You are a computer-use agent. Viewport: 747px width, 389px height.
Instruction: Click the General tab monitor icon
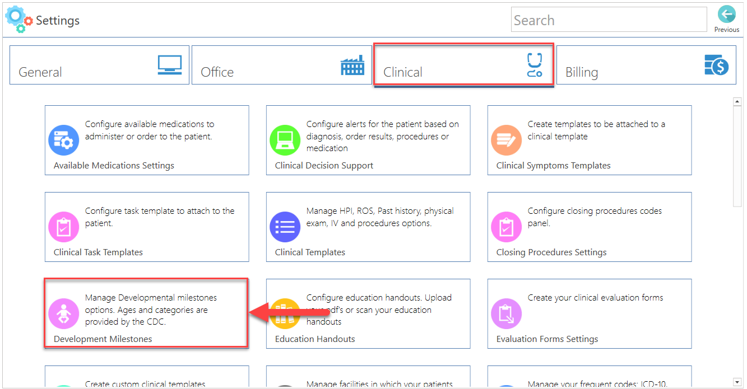(x=169, y=65)
